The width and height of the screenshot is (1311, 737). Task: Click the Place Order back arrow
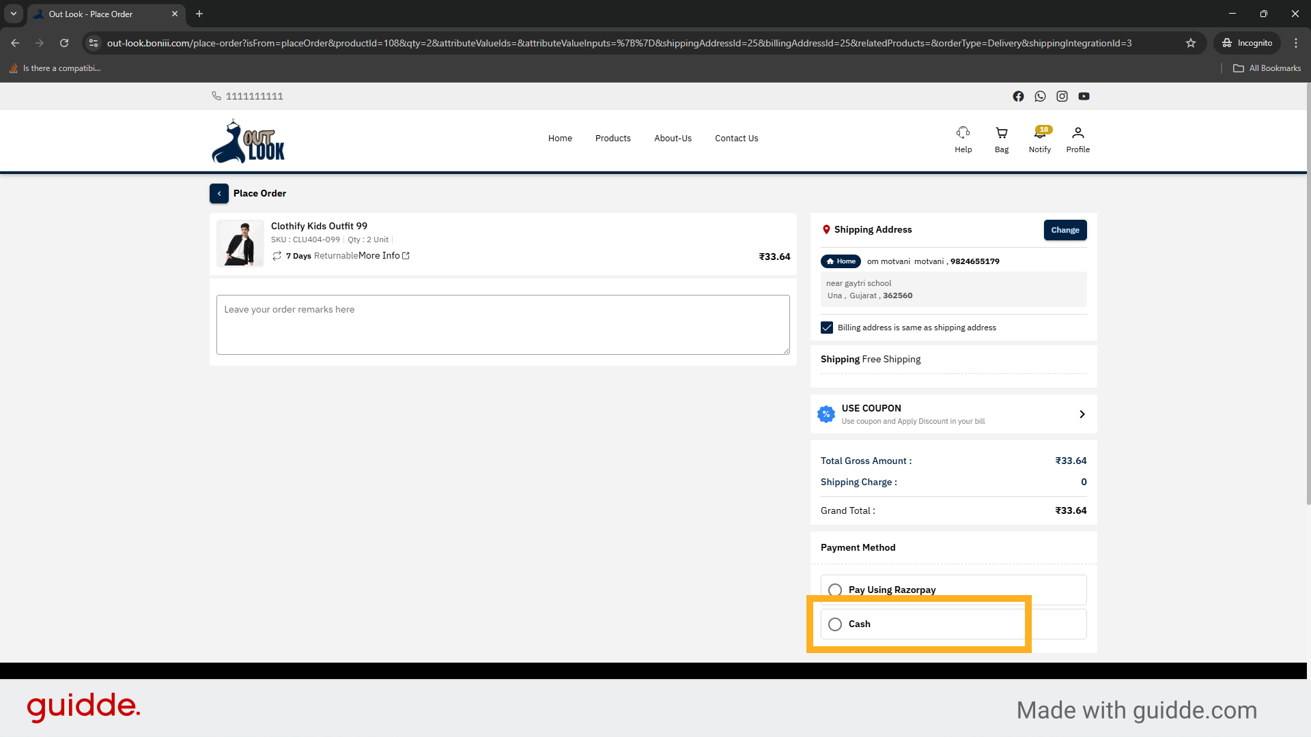[219, 194]
